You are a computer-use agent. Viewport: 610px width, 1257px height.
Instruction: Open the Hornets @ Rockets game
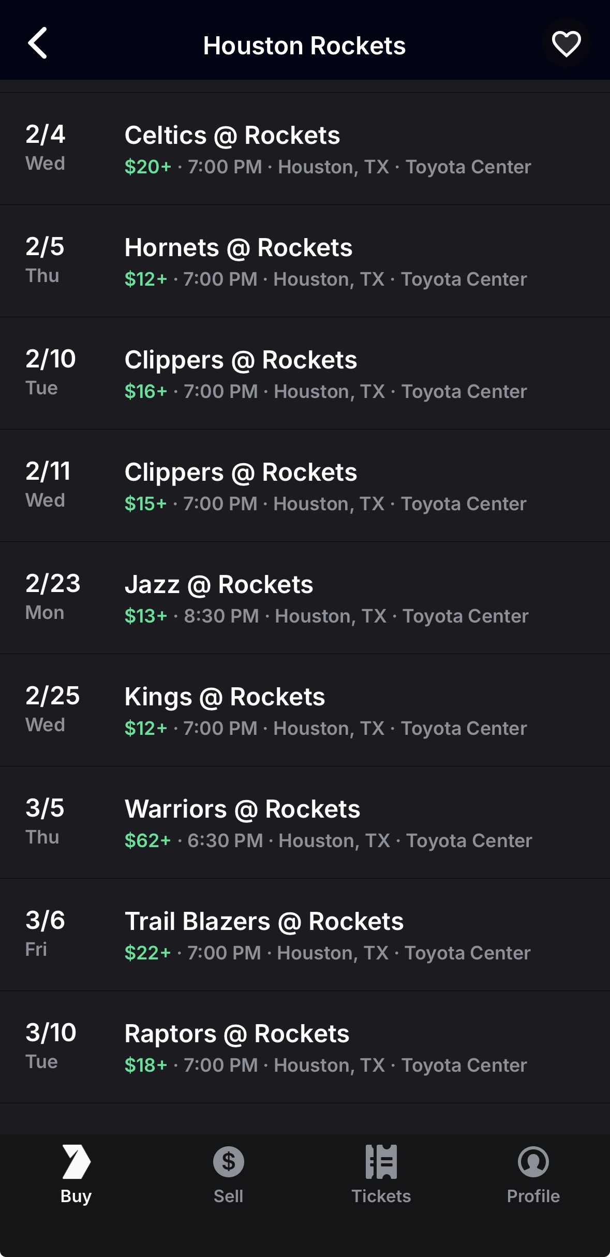[x=239, y=248]
